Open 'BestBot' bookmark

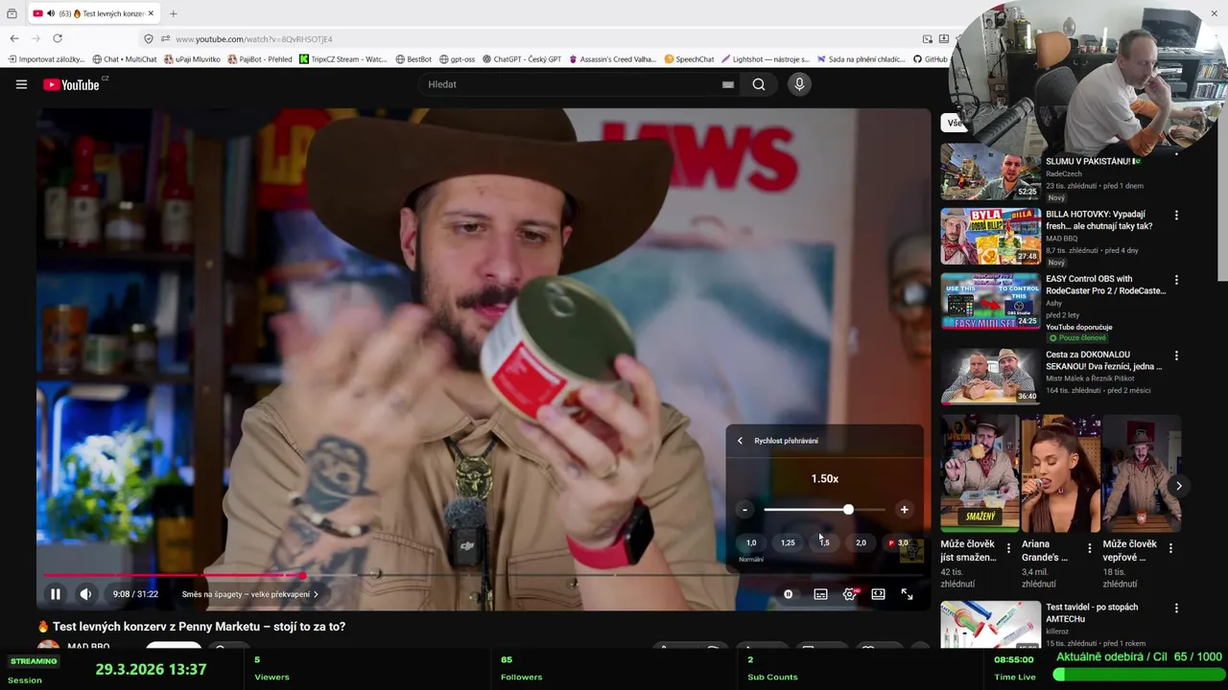coord(413,59)
